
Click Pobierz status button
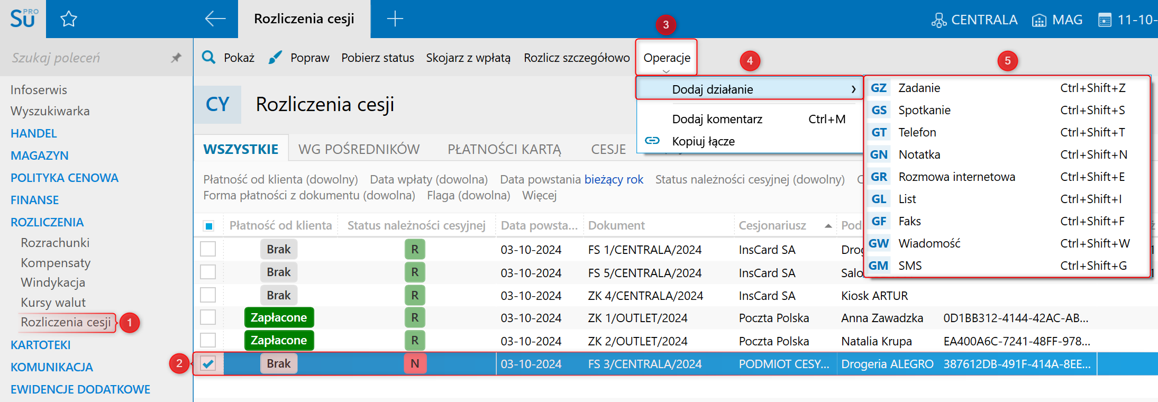pyautogui.click(x=378, y=58)
